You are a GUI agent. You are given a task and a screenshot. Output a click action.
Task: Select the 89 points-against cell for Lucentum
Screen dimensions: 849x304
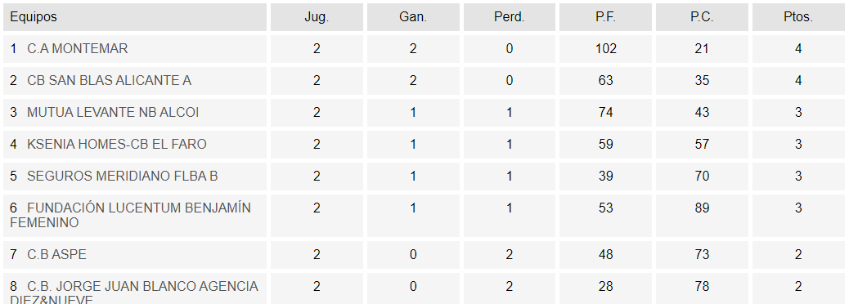(x=702, y=208)
